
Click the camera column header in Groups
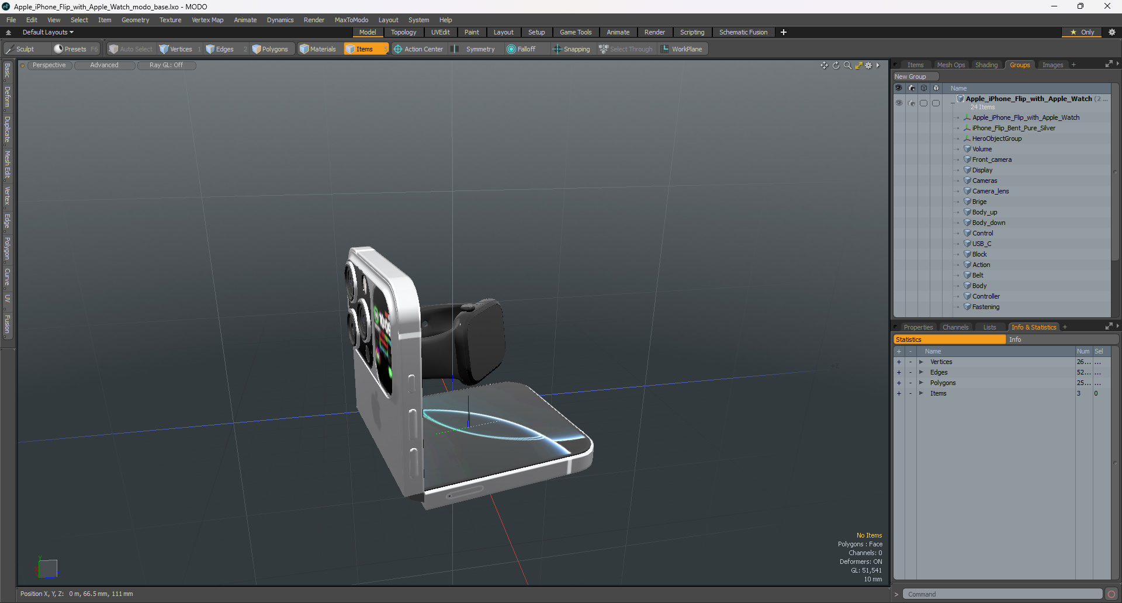coord(912,88)
